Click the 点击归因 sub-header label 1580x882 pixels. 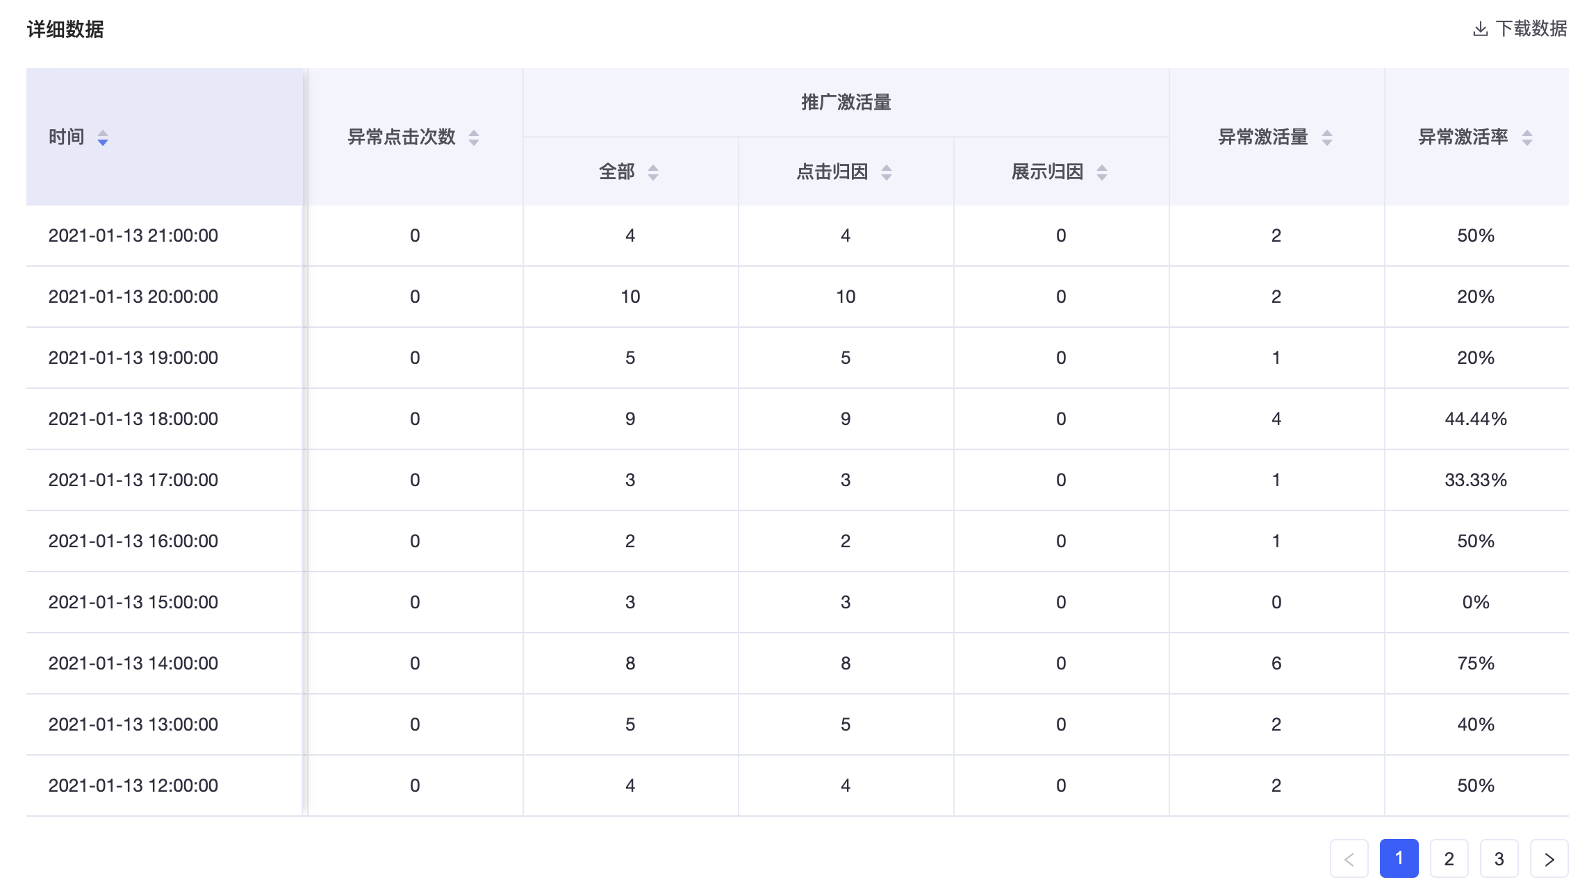click(x=832, y=172)
